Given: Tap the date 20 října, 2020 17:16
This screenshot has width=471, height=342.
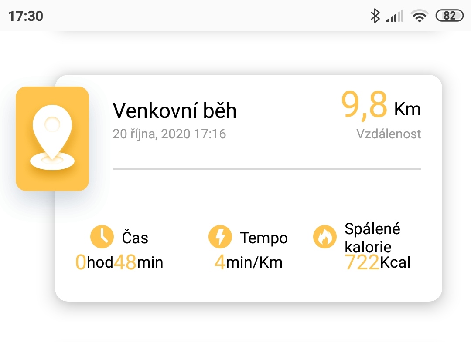Looking at the screenshot, I should (169, 134).
